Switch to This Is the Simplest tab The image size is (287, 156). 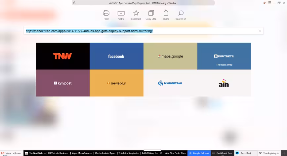[129, 153]
